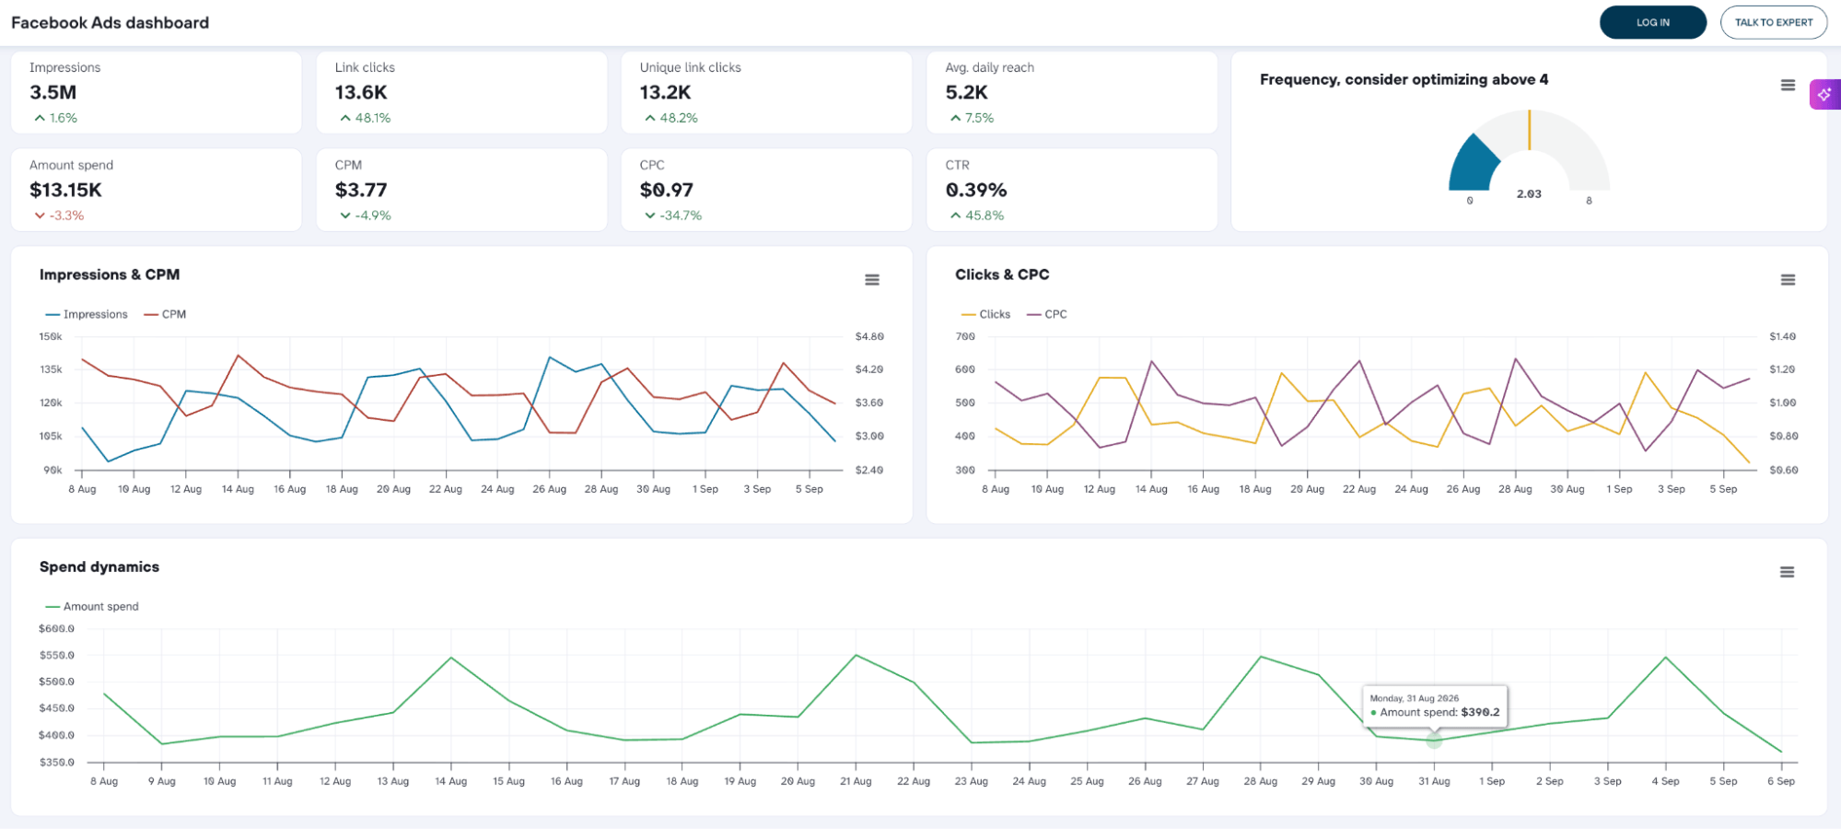Open the Frequency gauge hamburger menu
The image size is (1841, 829).
pyautogui.click(x=1788, y=85)
